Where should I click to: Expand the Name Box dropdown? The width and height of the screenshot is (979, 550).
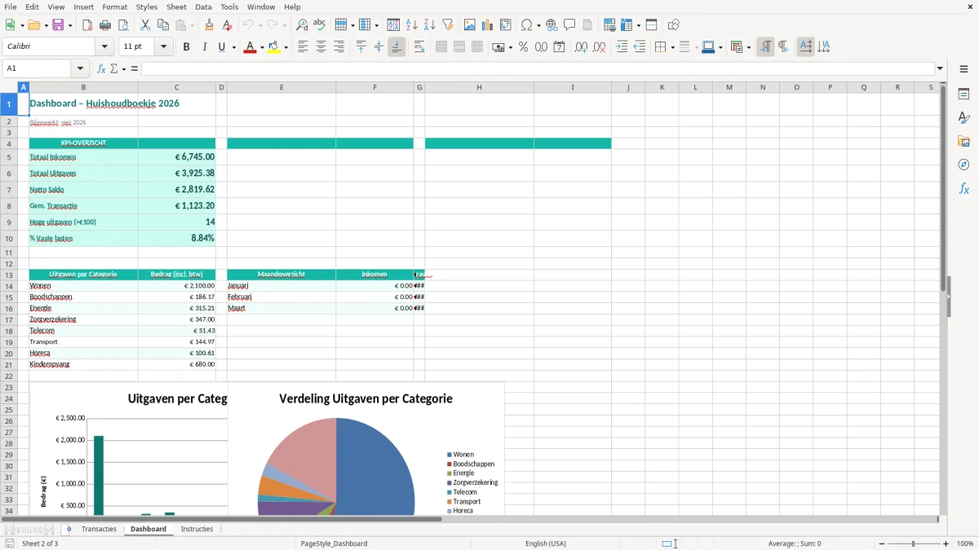(80, 68)
